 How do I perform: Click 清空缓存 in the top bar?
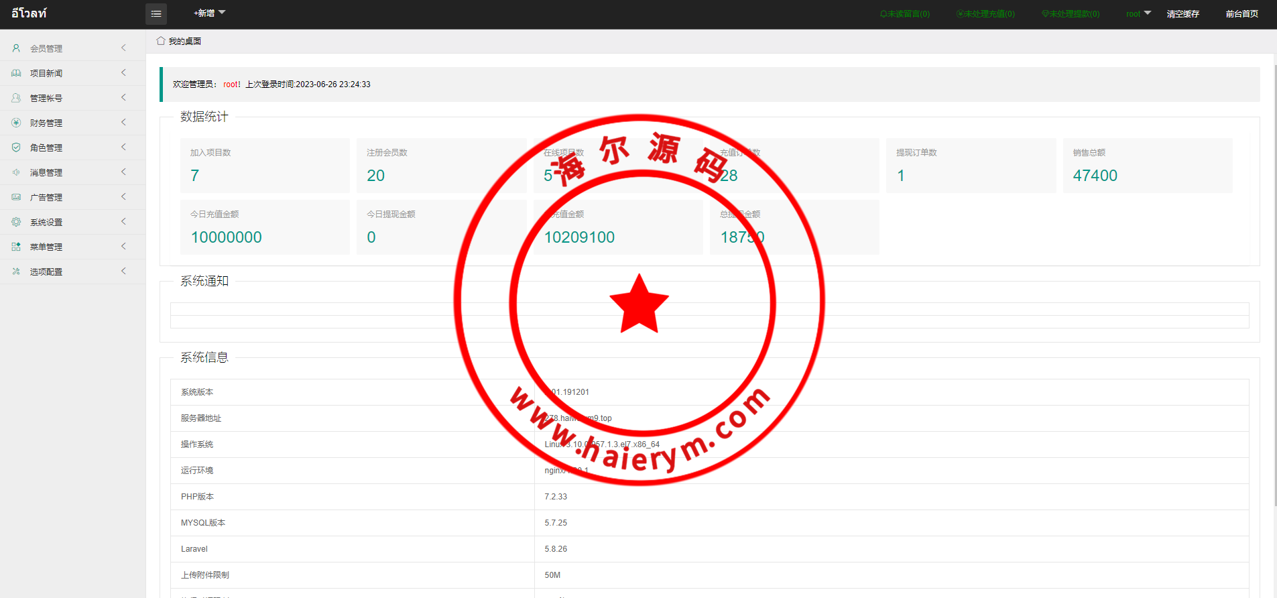click(1182, 14)
